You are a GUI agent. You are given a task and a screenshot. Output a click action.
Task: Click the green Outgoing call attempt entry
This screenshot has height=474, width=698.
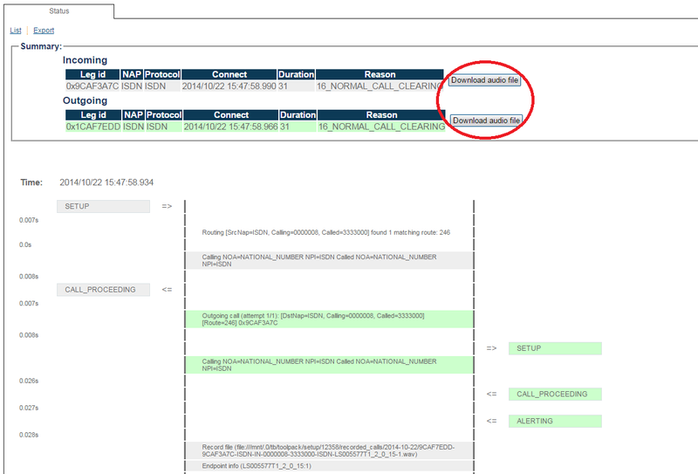328,319
